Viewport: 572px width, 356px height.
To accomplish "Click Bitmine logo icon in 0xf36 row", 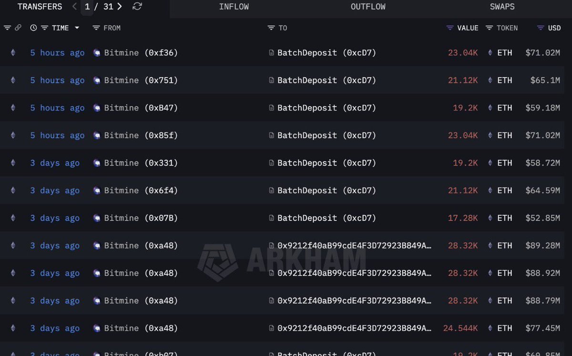I will click(x=97, y=53).
